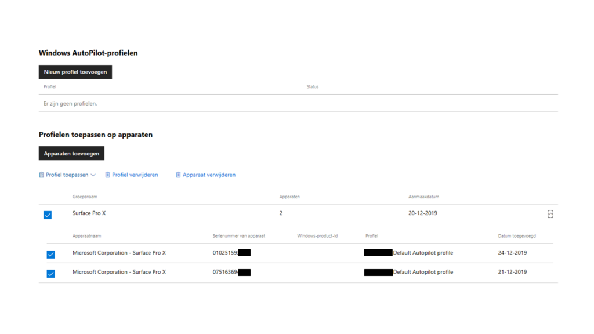Click the device name dated 24-12-2019
Viewport: 594px width, 334px height.
click(119, 253)
